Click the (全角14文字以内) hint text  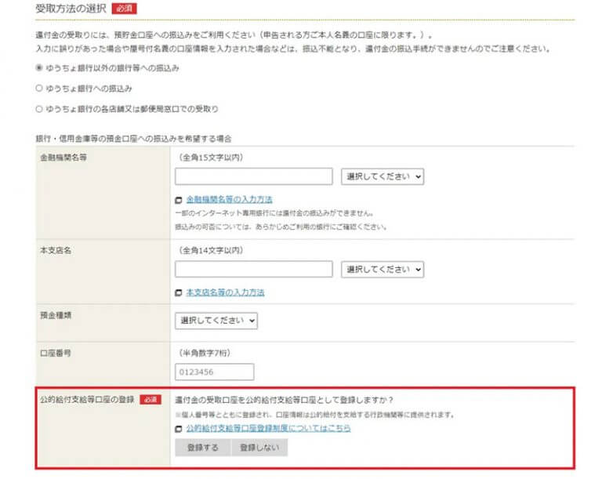point(211,250)
